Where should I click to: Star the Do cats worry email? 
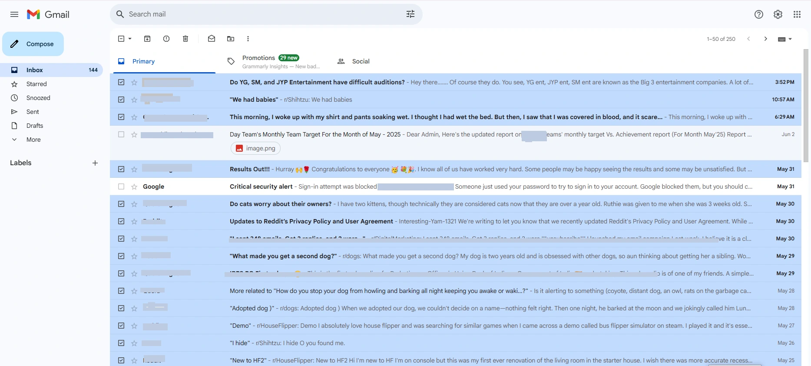(134, 204)
